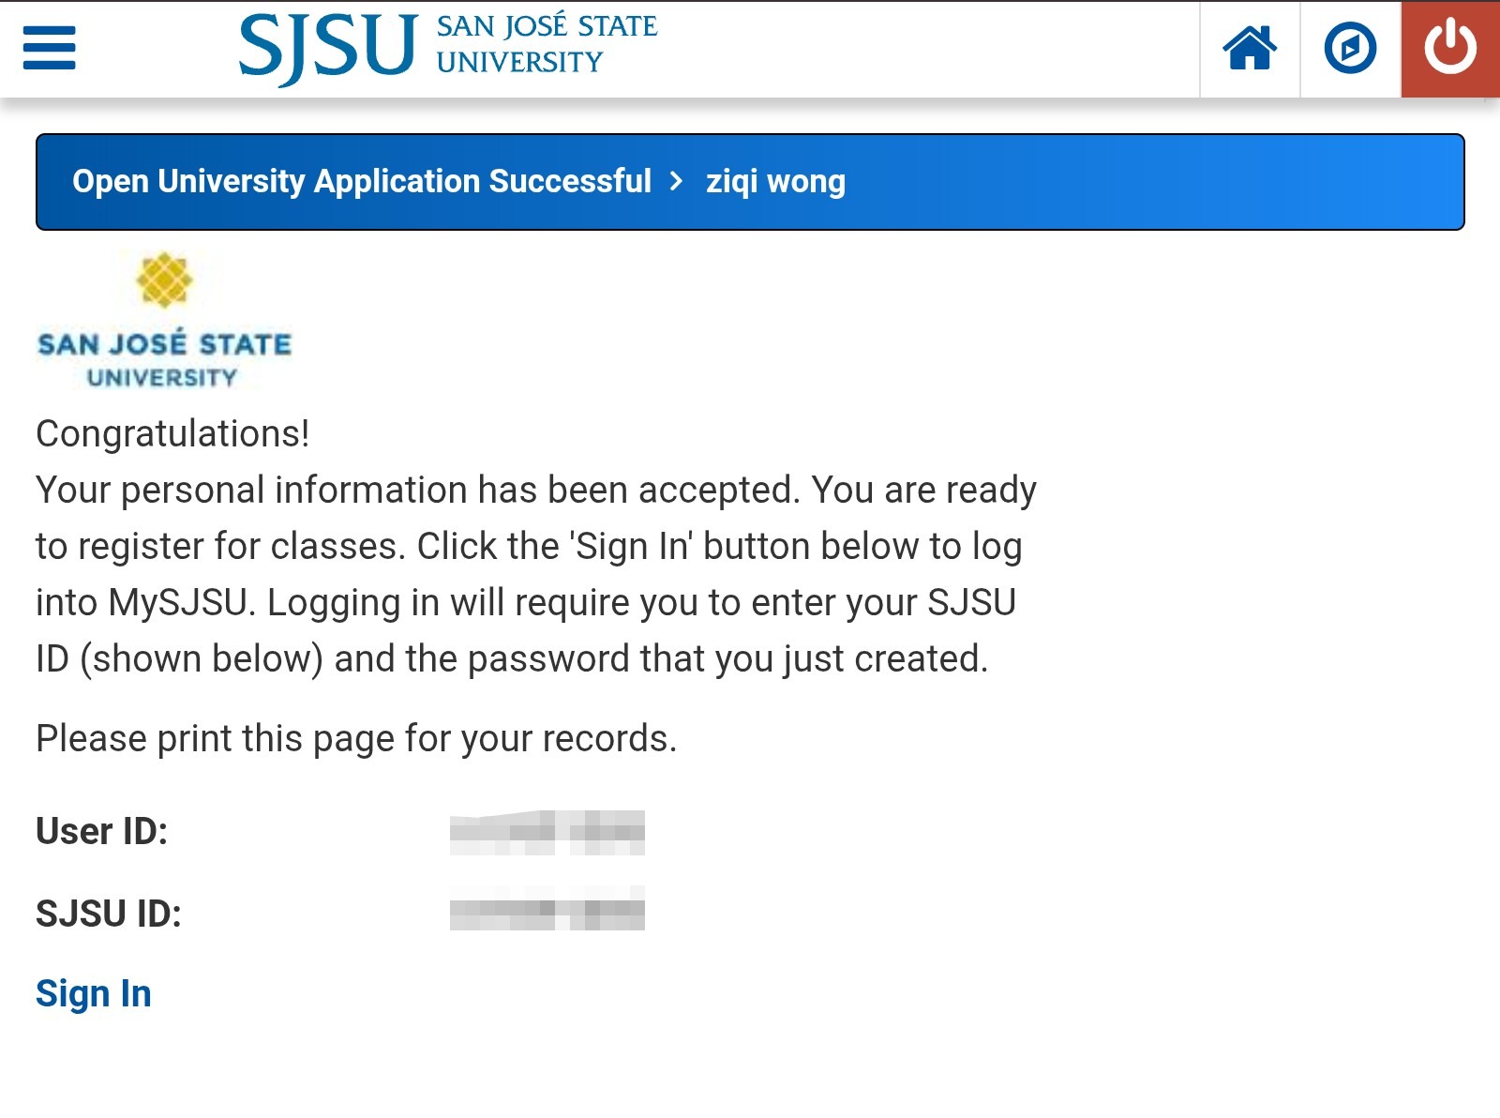The height and width of the screenshot is (1118, 1500).
Task: Click the 'into MySJSU. Logging in' line
Action: (x=525, y=602)
